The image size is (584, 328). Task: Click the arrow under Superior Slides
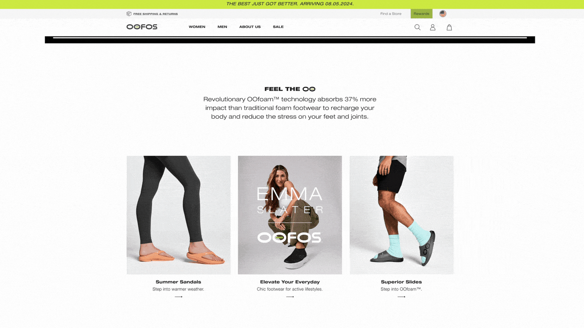click(401, 297)
